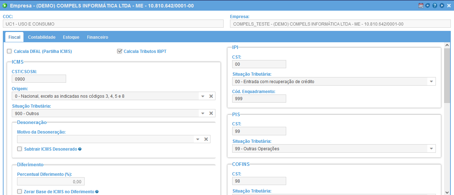The height and width of the screenshot is (195, 454).
Task: Click the PIS CST field 99
Action: (x=259, y=131)
